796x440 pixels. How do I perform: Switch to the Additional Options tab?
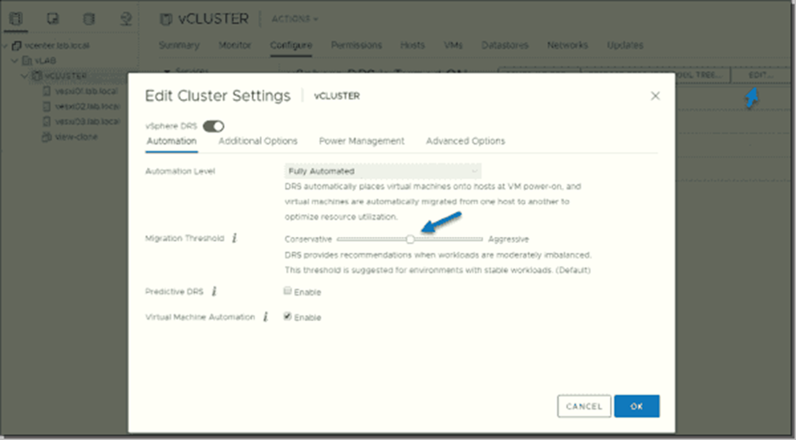pyautogui.click(x=257, y=141)
